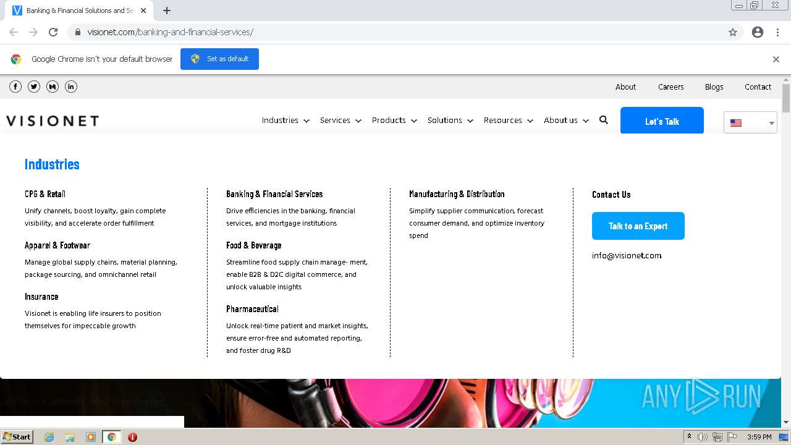This screenshot has width=791, height=445.
Task: Show hidden system tray icons
Action: 689,437
